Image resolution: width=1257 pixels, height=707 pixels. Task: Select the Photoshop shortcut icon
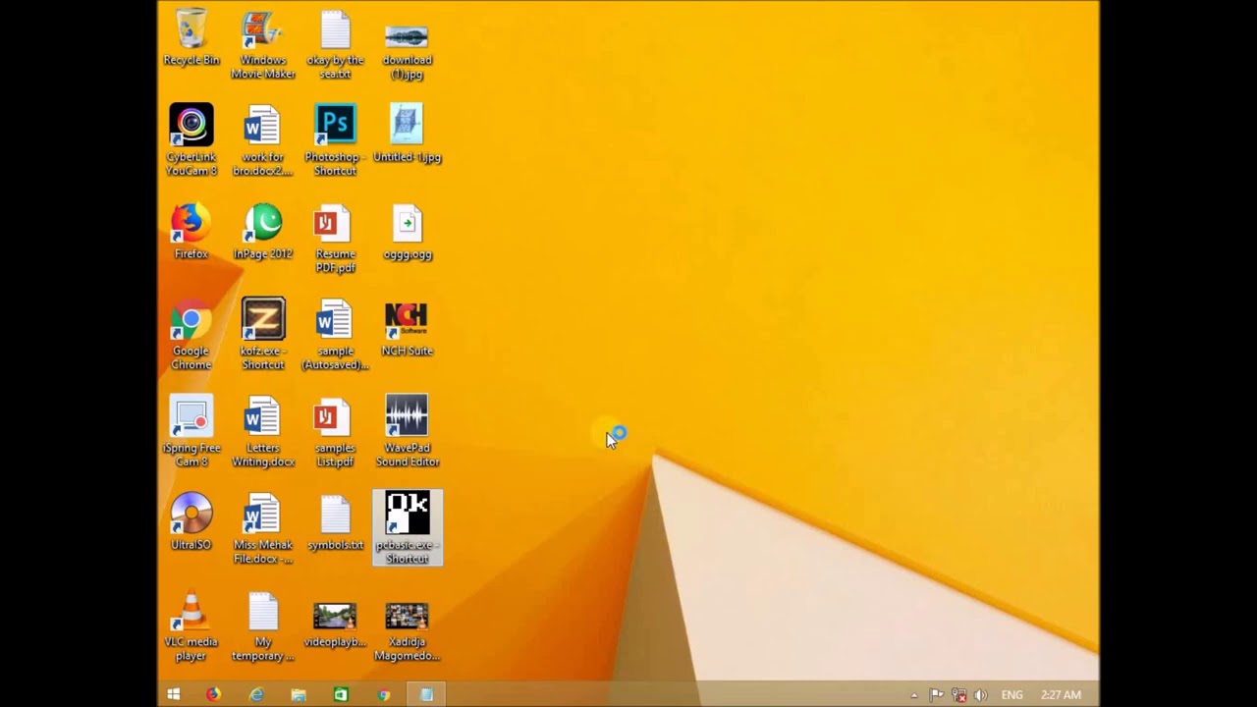pyautogui.click(x=335, y=140)
